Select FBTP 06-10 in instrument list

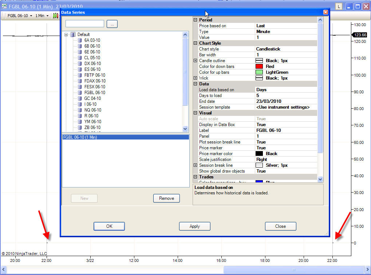pyautogui.click(x=95, y=75)
